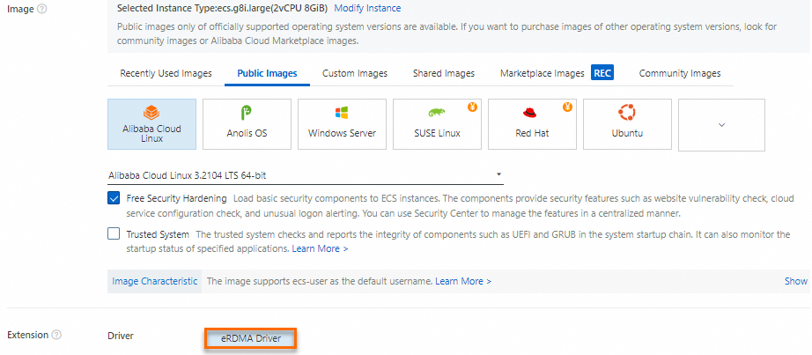The width and height of the screenshot is (812, 355).
Task: Click the Image Characteristic label
Action: [x=155, y=281]
